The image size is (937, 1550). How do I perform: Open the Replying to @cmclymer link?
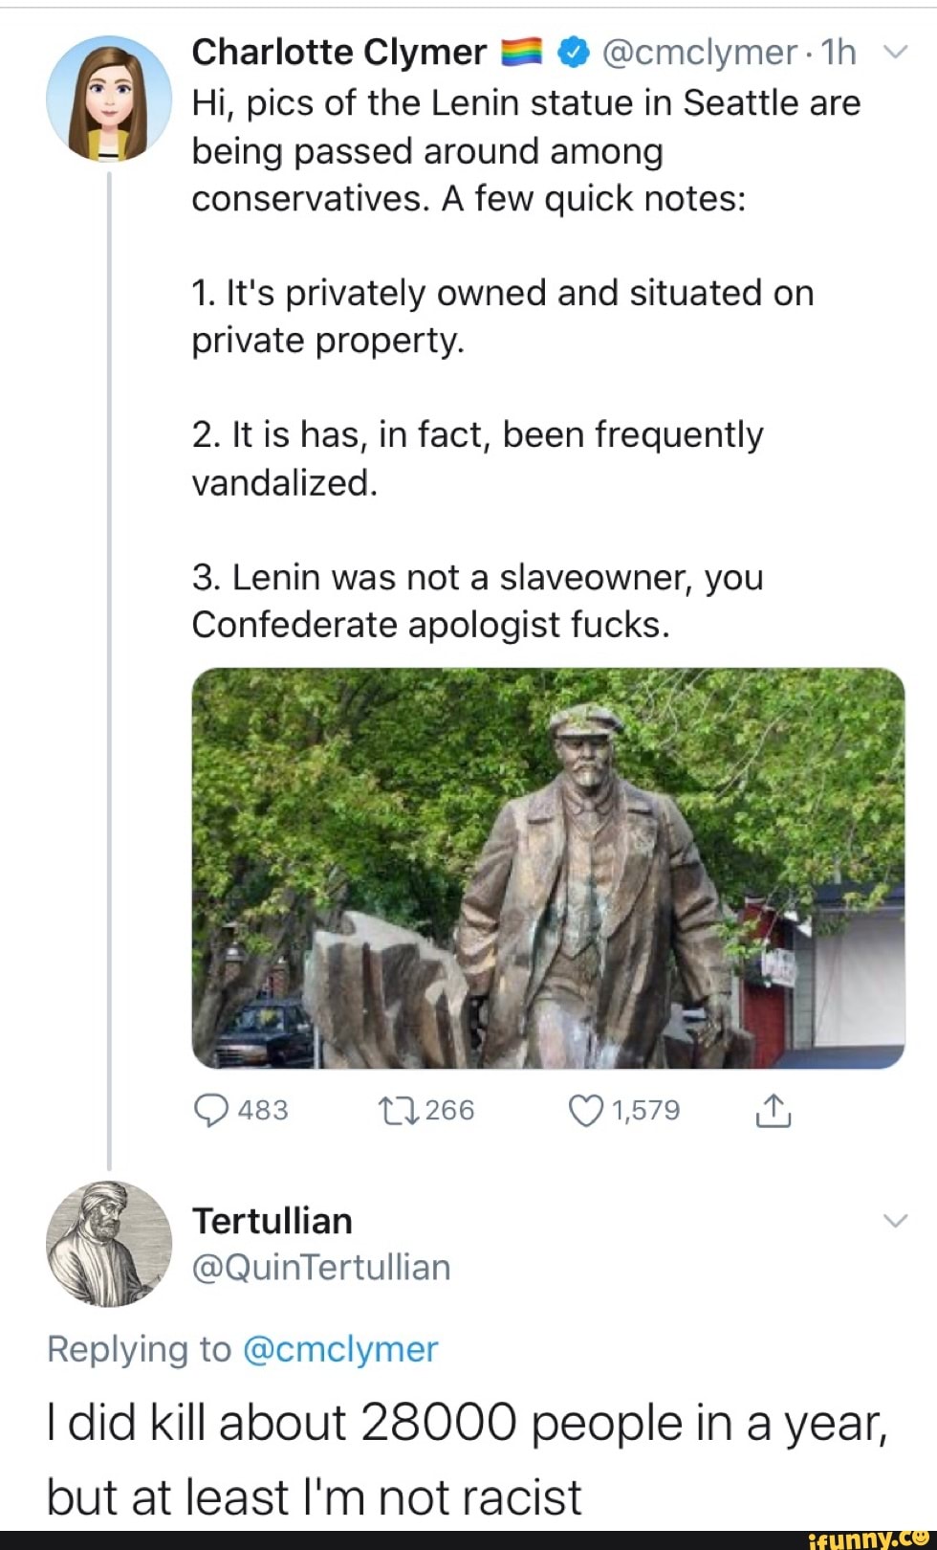(x=342, y=1349)
